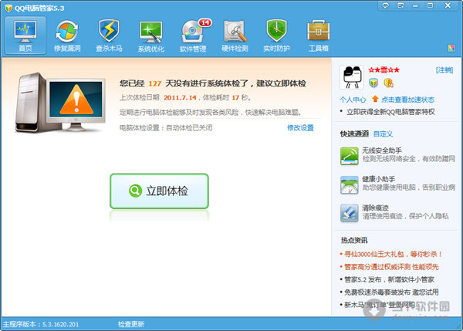Open 系统优化 system optimization
Viewport: 463px width, 331px height.
(x=151, y=35)
